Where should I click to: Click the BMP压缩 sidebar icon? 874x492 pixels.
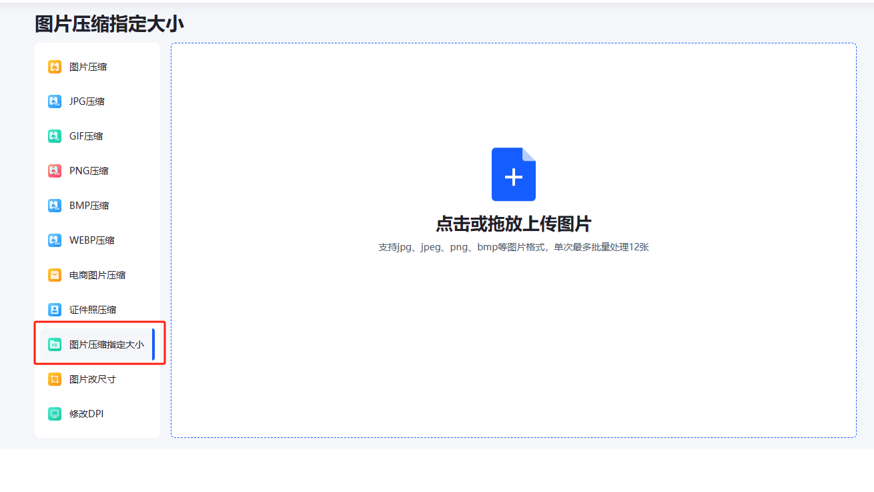coord(55,206)
